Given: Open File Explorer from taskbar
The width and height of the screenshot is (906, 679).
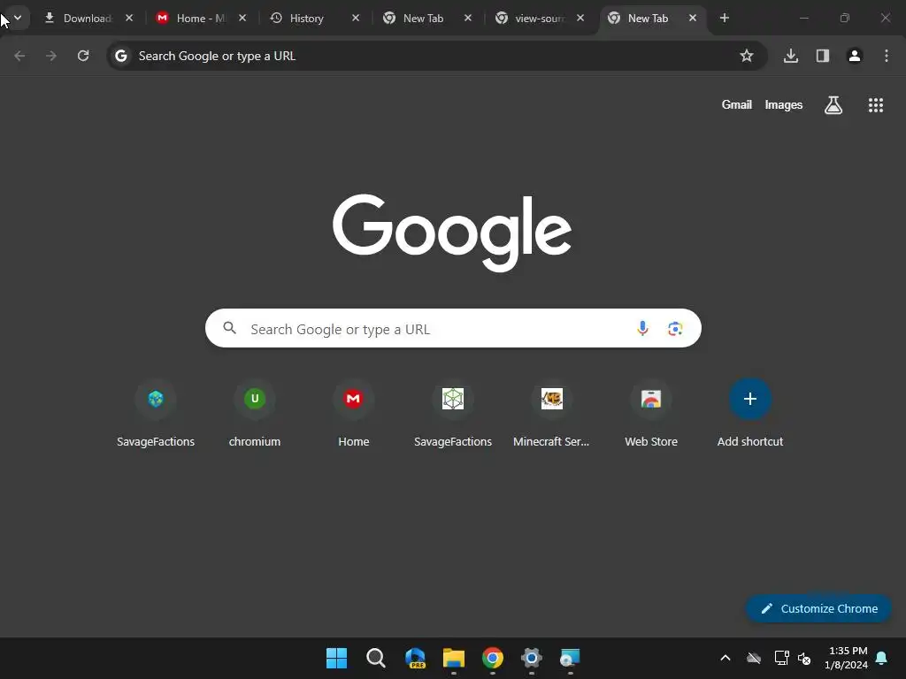Looking at the screenshot, I should [454, 658].
